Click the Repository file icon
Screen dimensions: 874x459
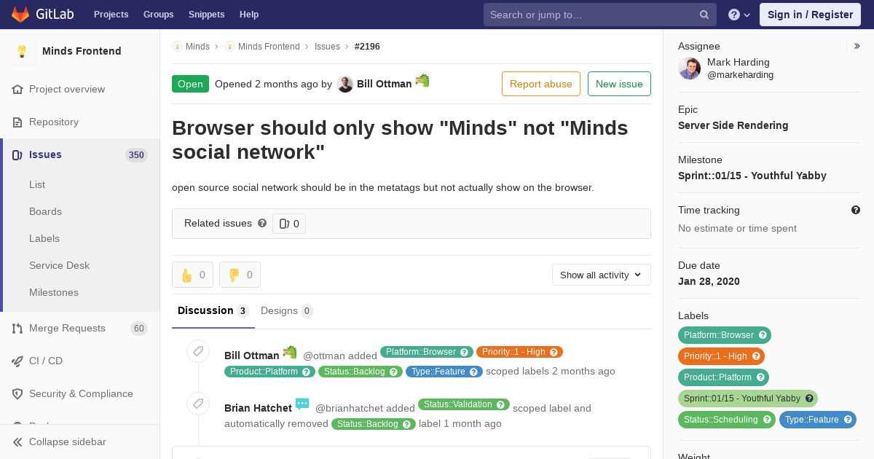[x=17, y=122]
